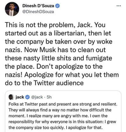Click the word 'resilient' in quoted tweet
Screen dimensions: 126x132
(110, 104)
